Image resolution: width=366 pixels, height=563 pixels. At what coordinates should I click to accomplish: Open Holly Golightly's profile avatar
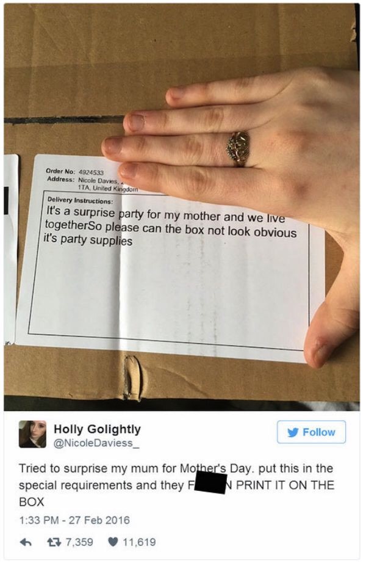click(x=33, y=434)
